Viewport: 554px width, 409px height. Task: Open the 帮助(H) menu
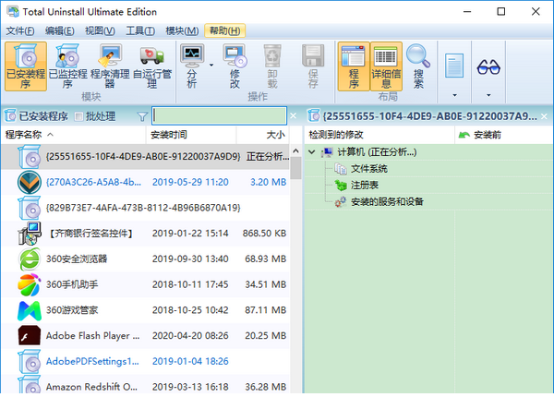tap(224, 31)
